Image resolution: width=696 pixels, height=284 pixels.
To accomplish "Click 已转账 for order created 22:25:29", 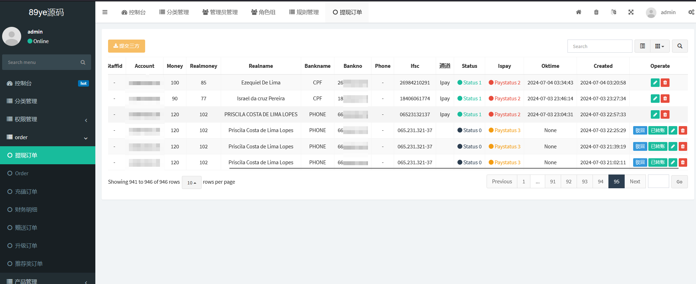I will 658,130.
